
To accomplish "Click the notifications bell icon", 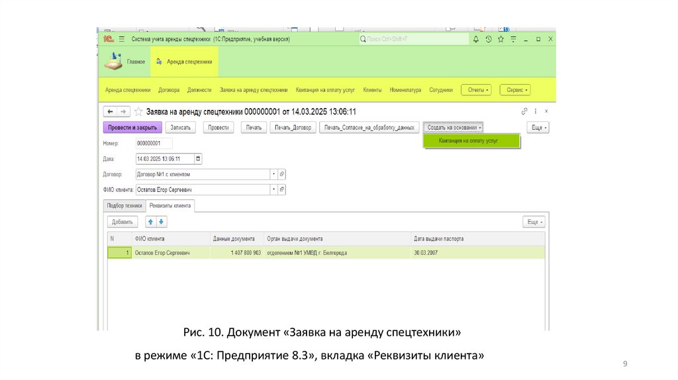I will tap(475, 40).
